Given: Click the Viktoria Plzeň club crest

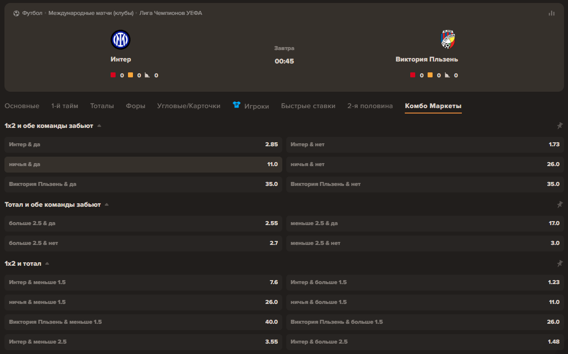Looking at the screenshot, I should click(448, 39).
